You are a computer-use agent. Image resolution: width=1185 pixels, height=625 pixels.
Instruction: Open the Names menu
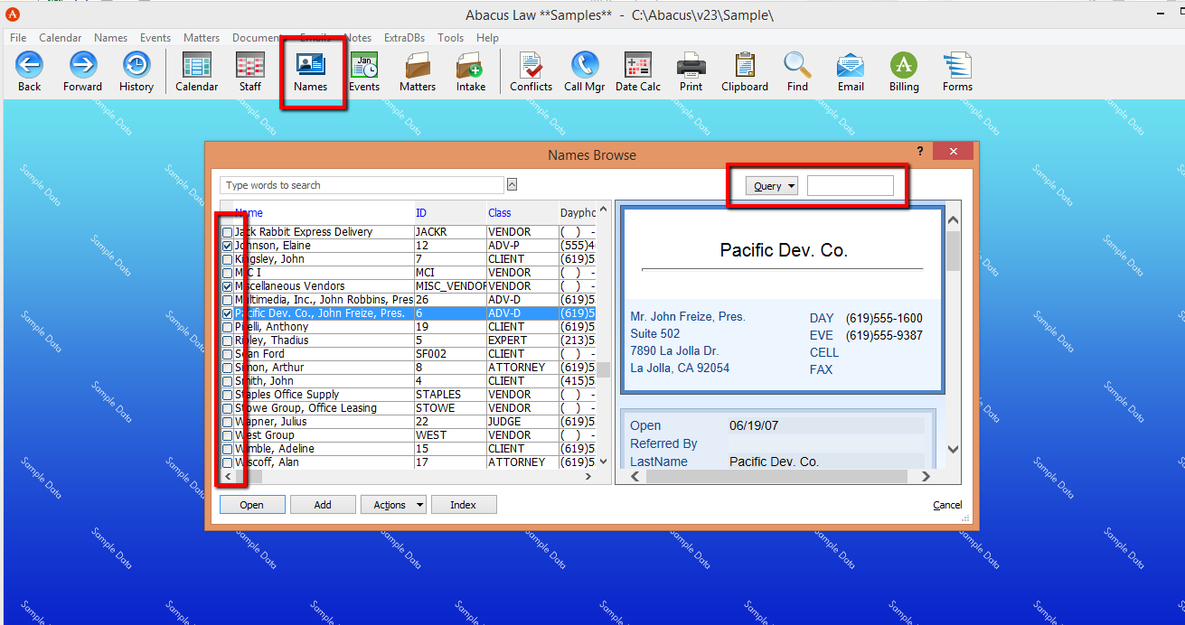pos(110,38)
